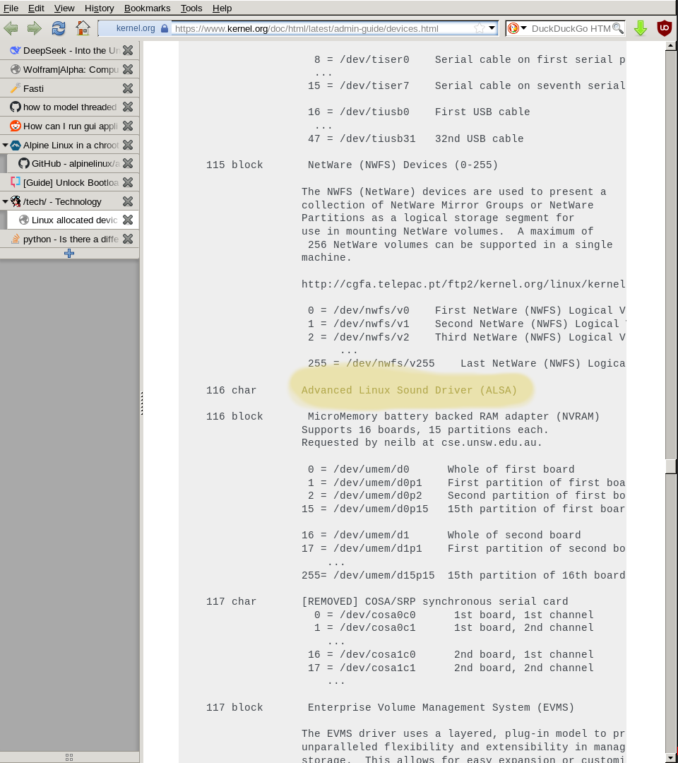This screenshot has height=763, width=678.
Task: Switch to the [Guide] Unlock Bootloader tab
Action: [69, 182]
